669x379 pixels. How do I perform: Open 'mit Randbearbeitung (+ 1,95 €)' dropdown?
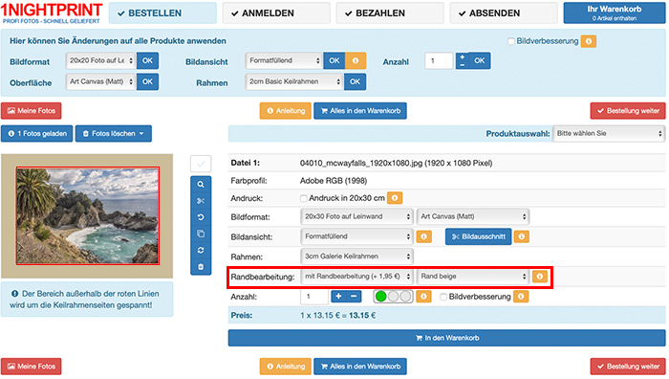(356, 277)
